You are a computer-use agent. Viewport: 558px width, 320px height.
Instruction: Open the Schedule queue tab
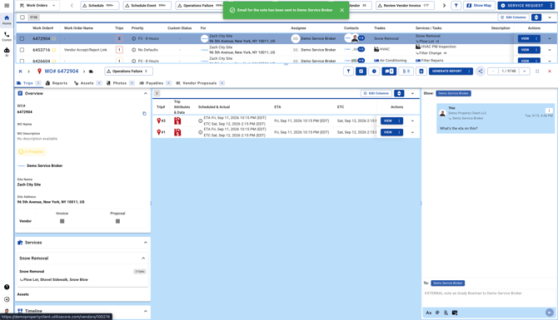pyautogui.click(x=99, y=5)
